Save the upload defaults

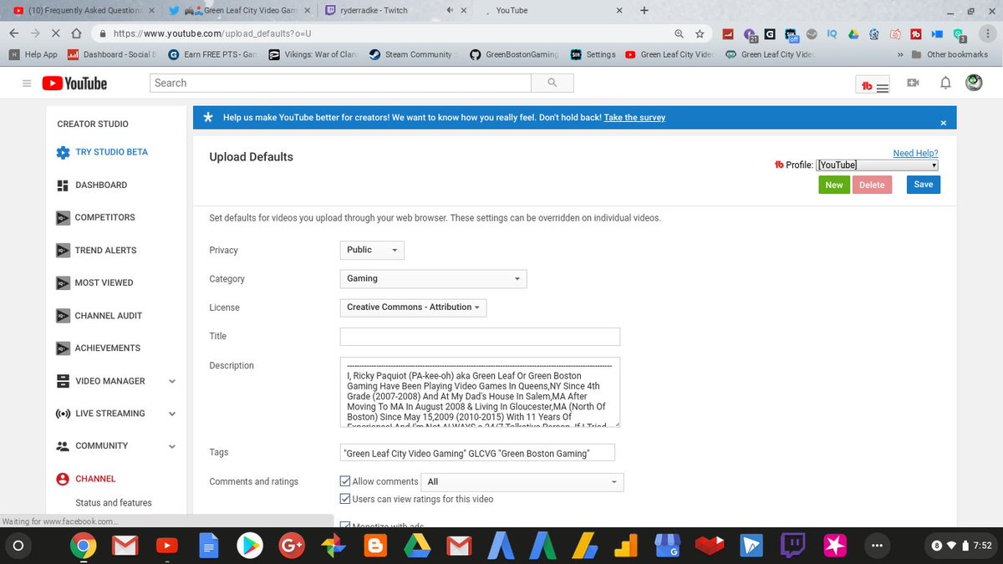pos(924,185)
